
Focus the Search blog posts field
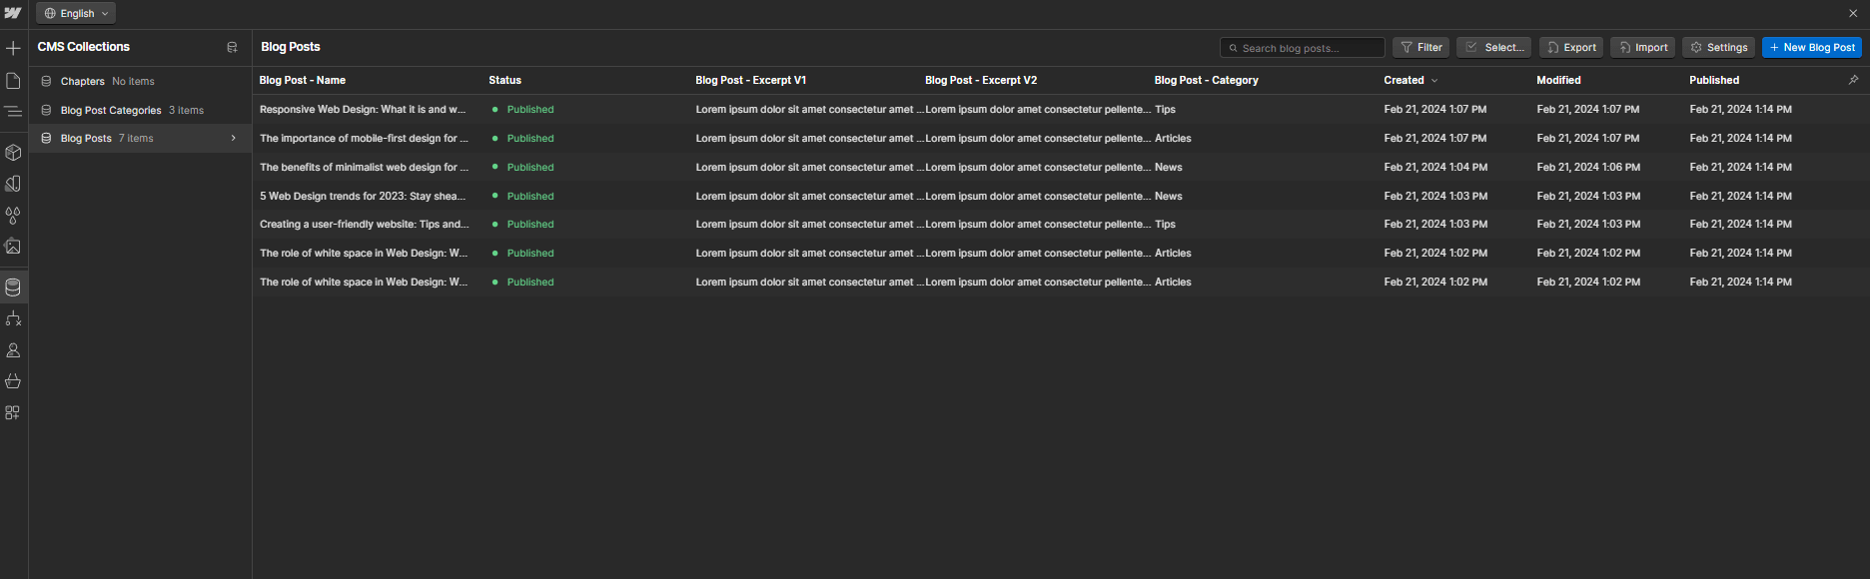tap(1303, 47)
